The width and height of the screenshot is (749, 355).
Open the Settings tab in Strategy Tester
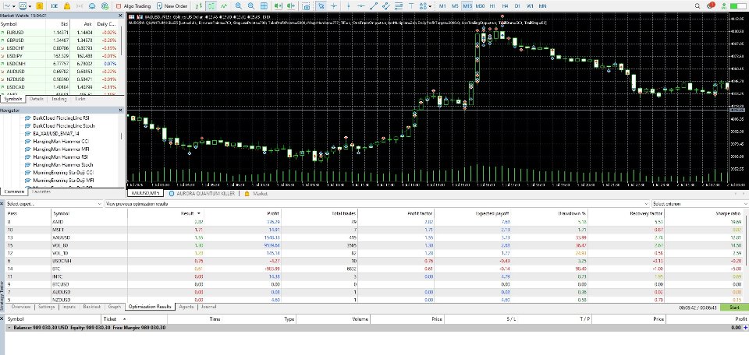click(x=46, y=307)
